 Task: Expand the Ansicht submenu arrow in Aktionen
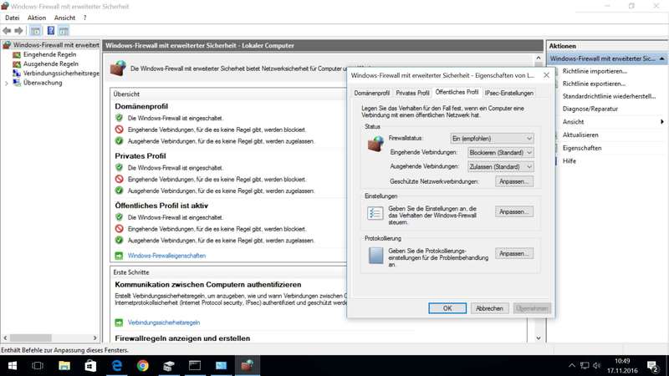[x=661, y=122]
